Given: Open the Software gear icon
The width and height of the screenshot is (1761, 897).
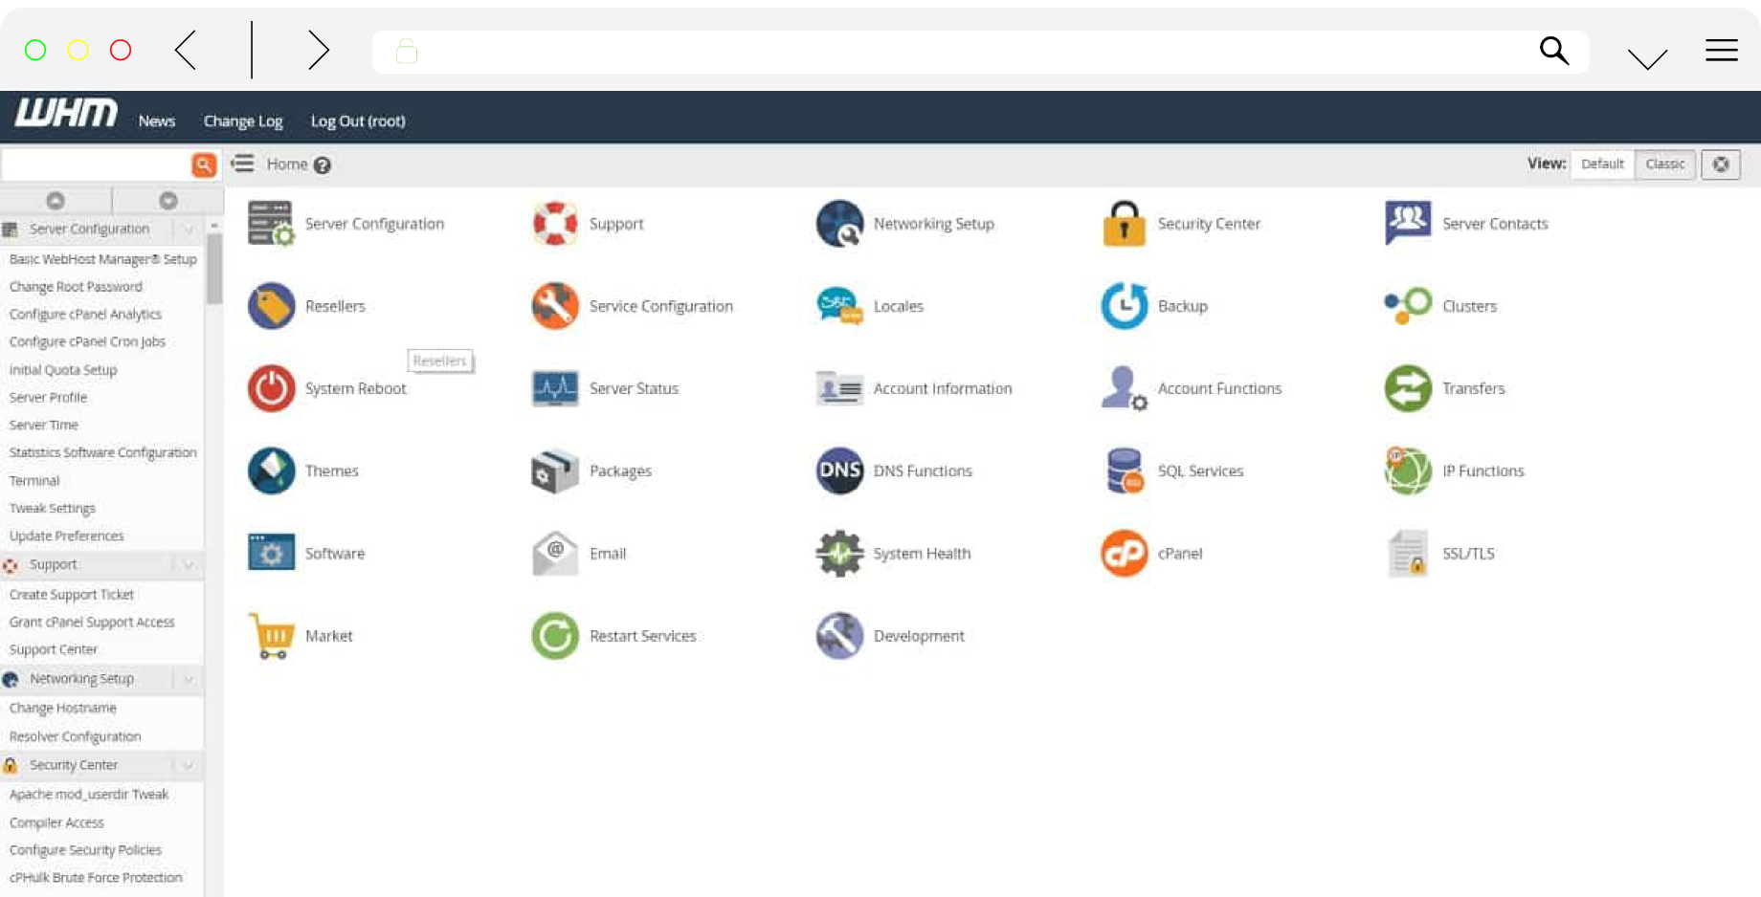Looking at the screenshot, I should 271,553.
